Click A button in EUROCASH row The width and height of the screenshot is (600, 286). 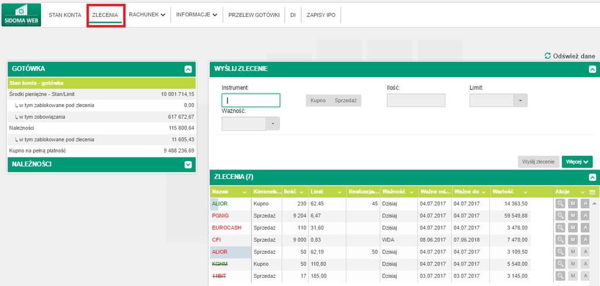click(x=585, y=228)
